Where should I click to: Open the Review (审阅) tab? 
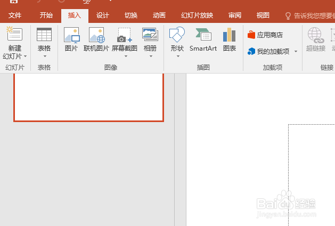click(235, 15)
